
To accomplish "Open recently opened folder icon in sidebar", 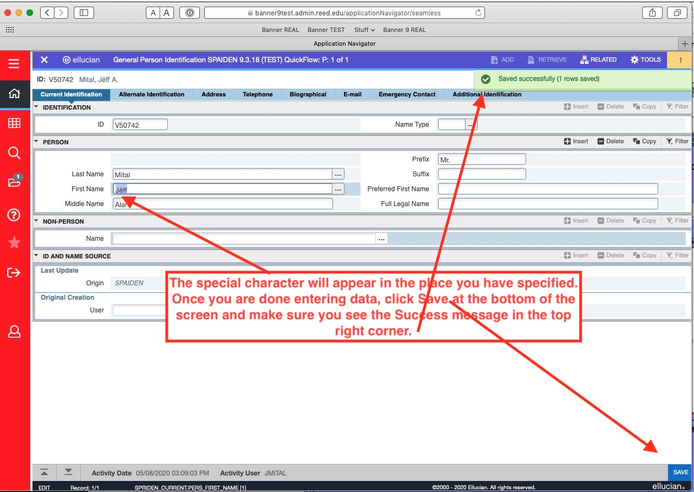I will [x=14, y=182].
